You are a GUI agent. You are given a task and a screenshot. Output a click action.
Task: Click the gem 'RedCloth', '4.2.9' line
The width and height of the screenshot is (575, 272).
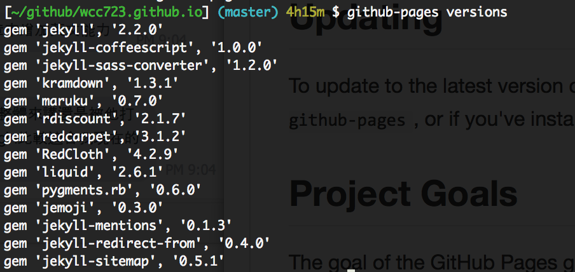[x=91, y=154]
